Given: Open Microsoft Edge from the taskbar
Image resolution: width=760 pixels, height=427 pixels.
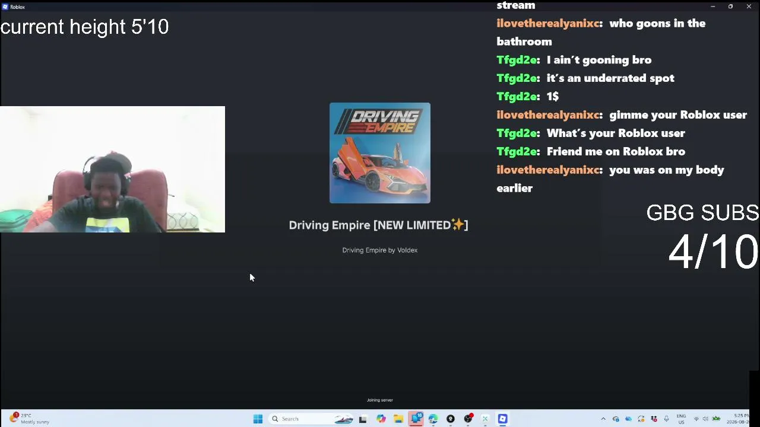Looking at the screenshot, I should [x=433, y=419].
